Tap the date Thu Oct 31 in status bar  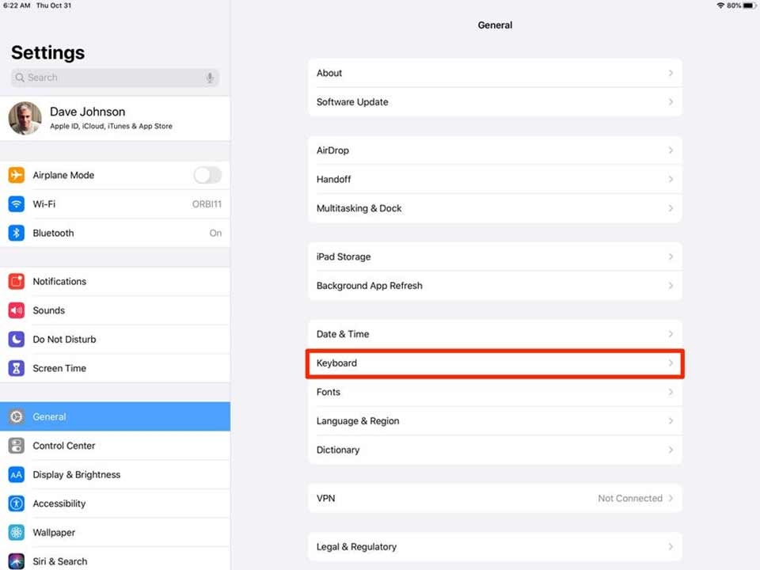(54, 6)
